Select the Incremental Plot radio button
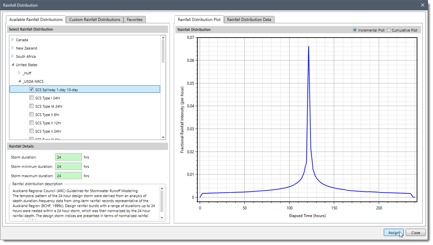Screen dimensions: 433x245 355,30
